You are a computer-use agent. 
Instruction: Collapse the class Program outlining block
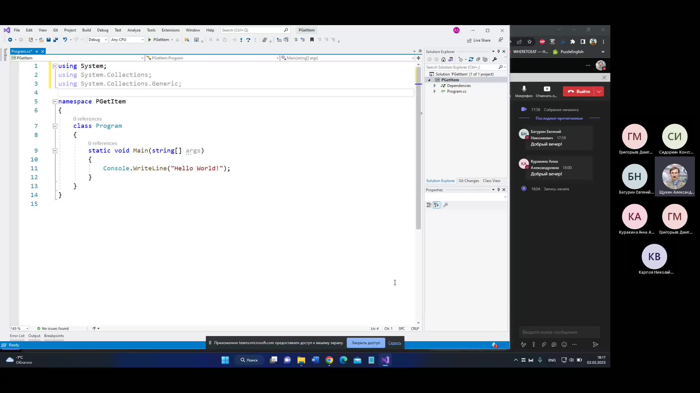(x=55, y=126)
